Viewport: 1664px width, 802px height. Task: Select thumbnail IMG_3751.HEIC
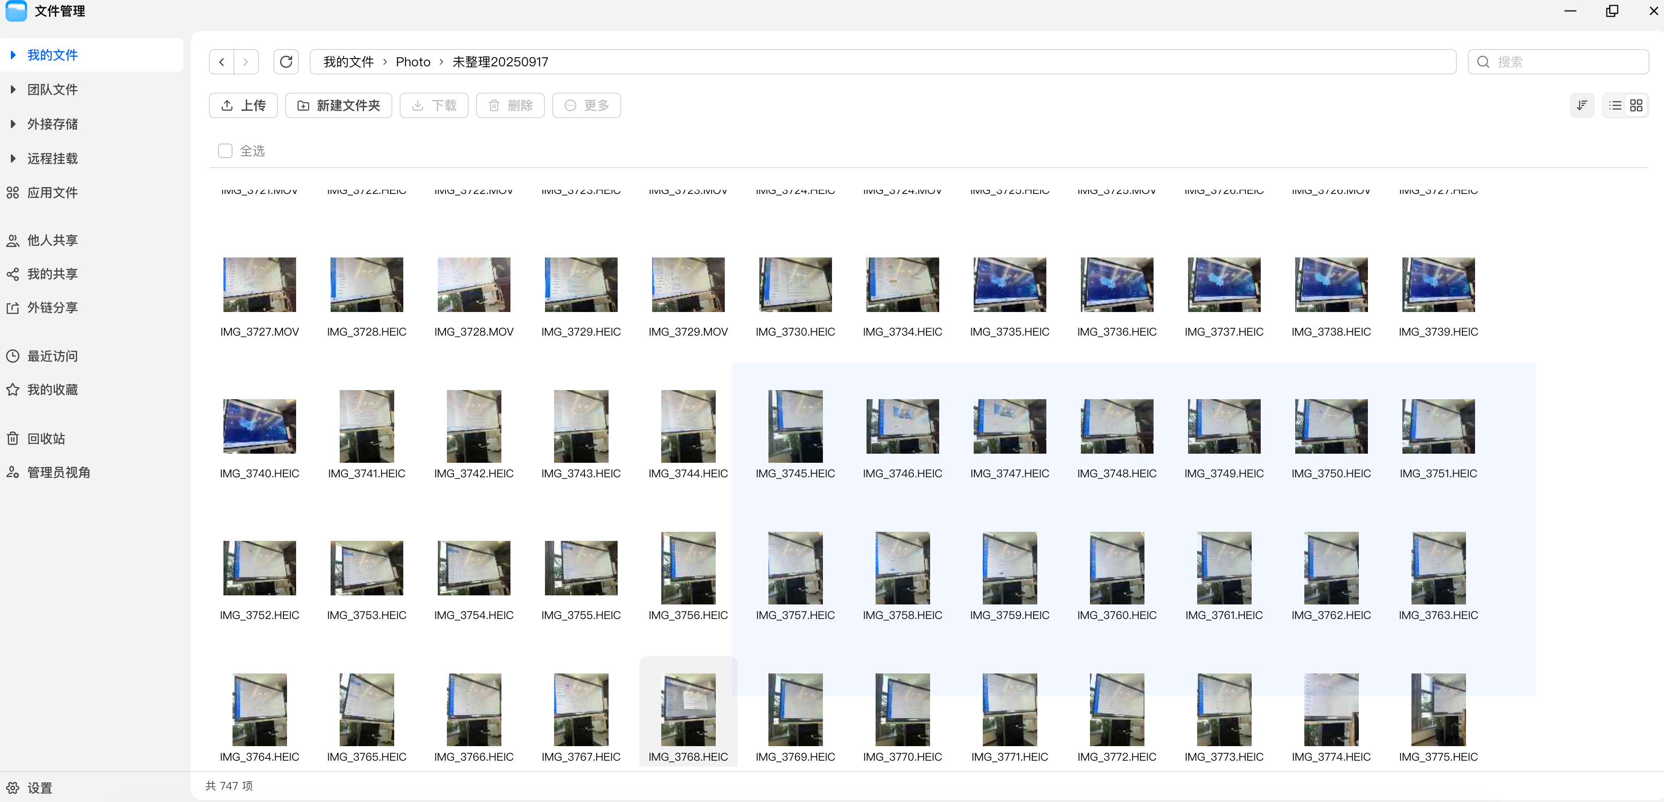pos(1439,426)
